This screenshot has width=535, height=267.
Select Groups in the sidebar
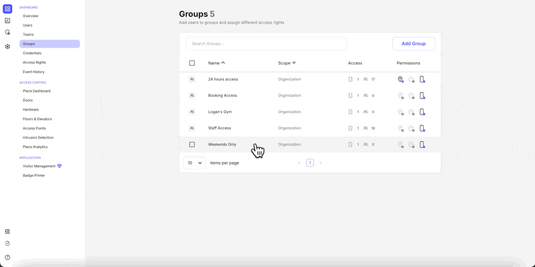pos(49,43)
